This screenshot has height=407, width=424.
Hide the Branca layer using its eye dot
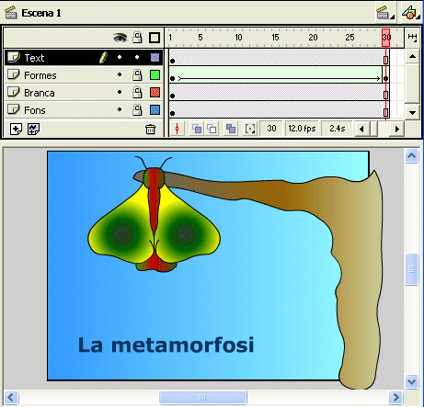(x=120, y=92)
